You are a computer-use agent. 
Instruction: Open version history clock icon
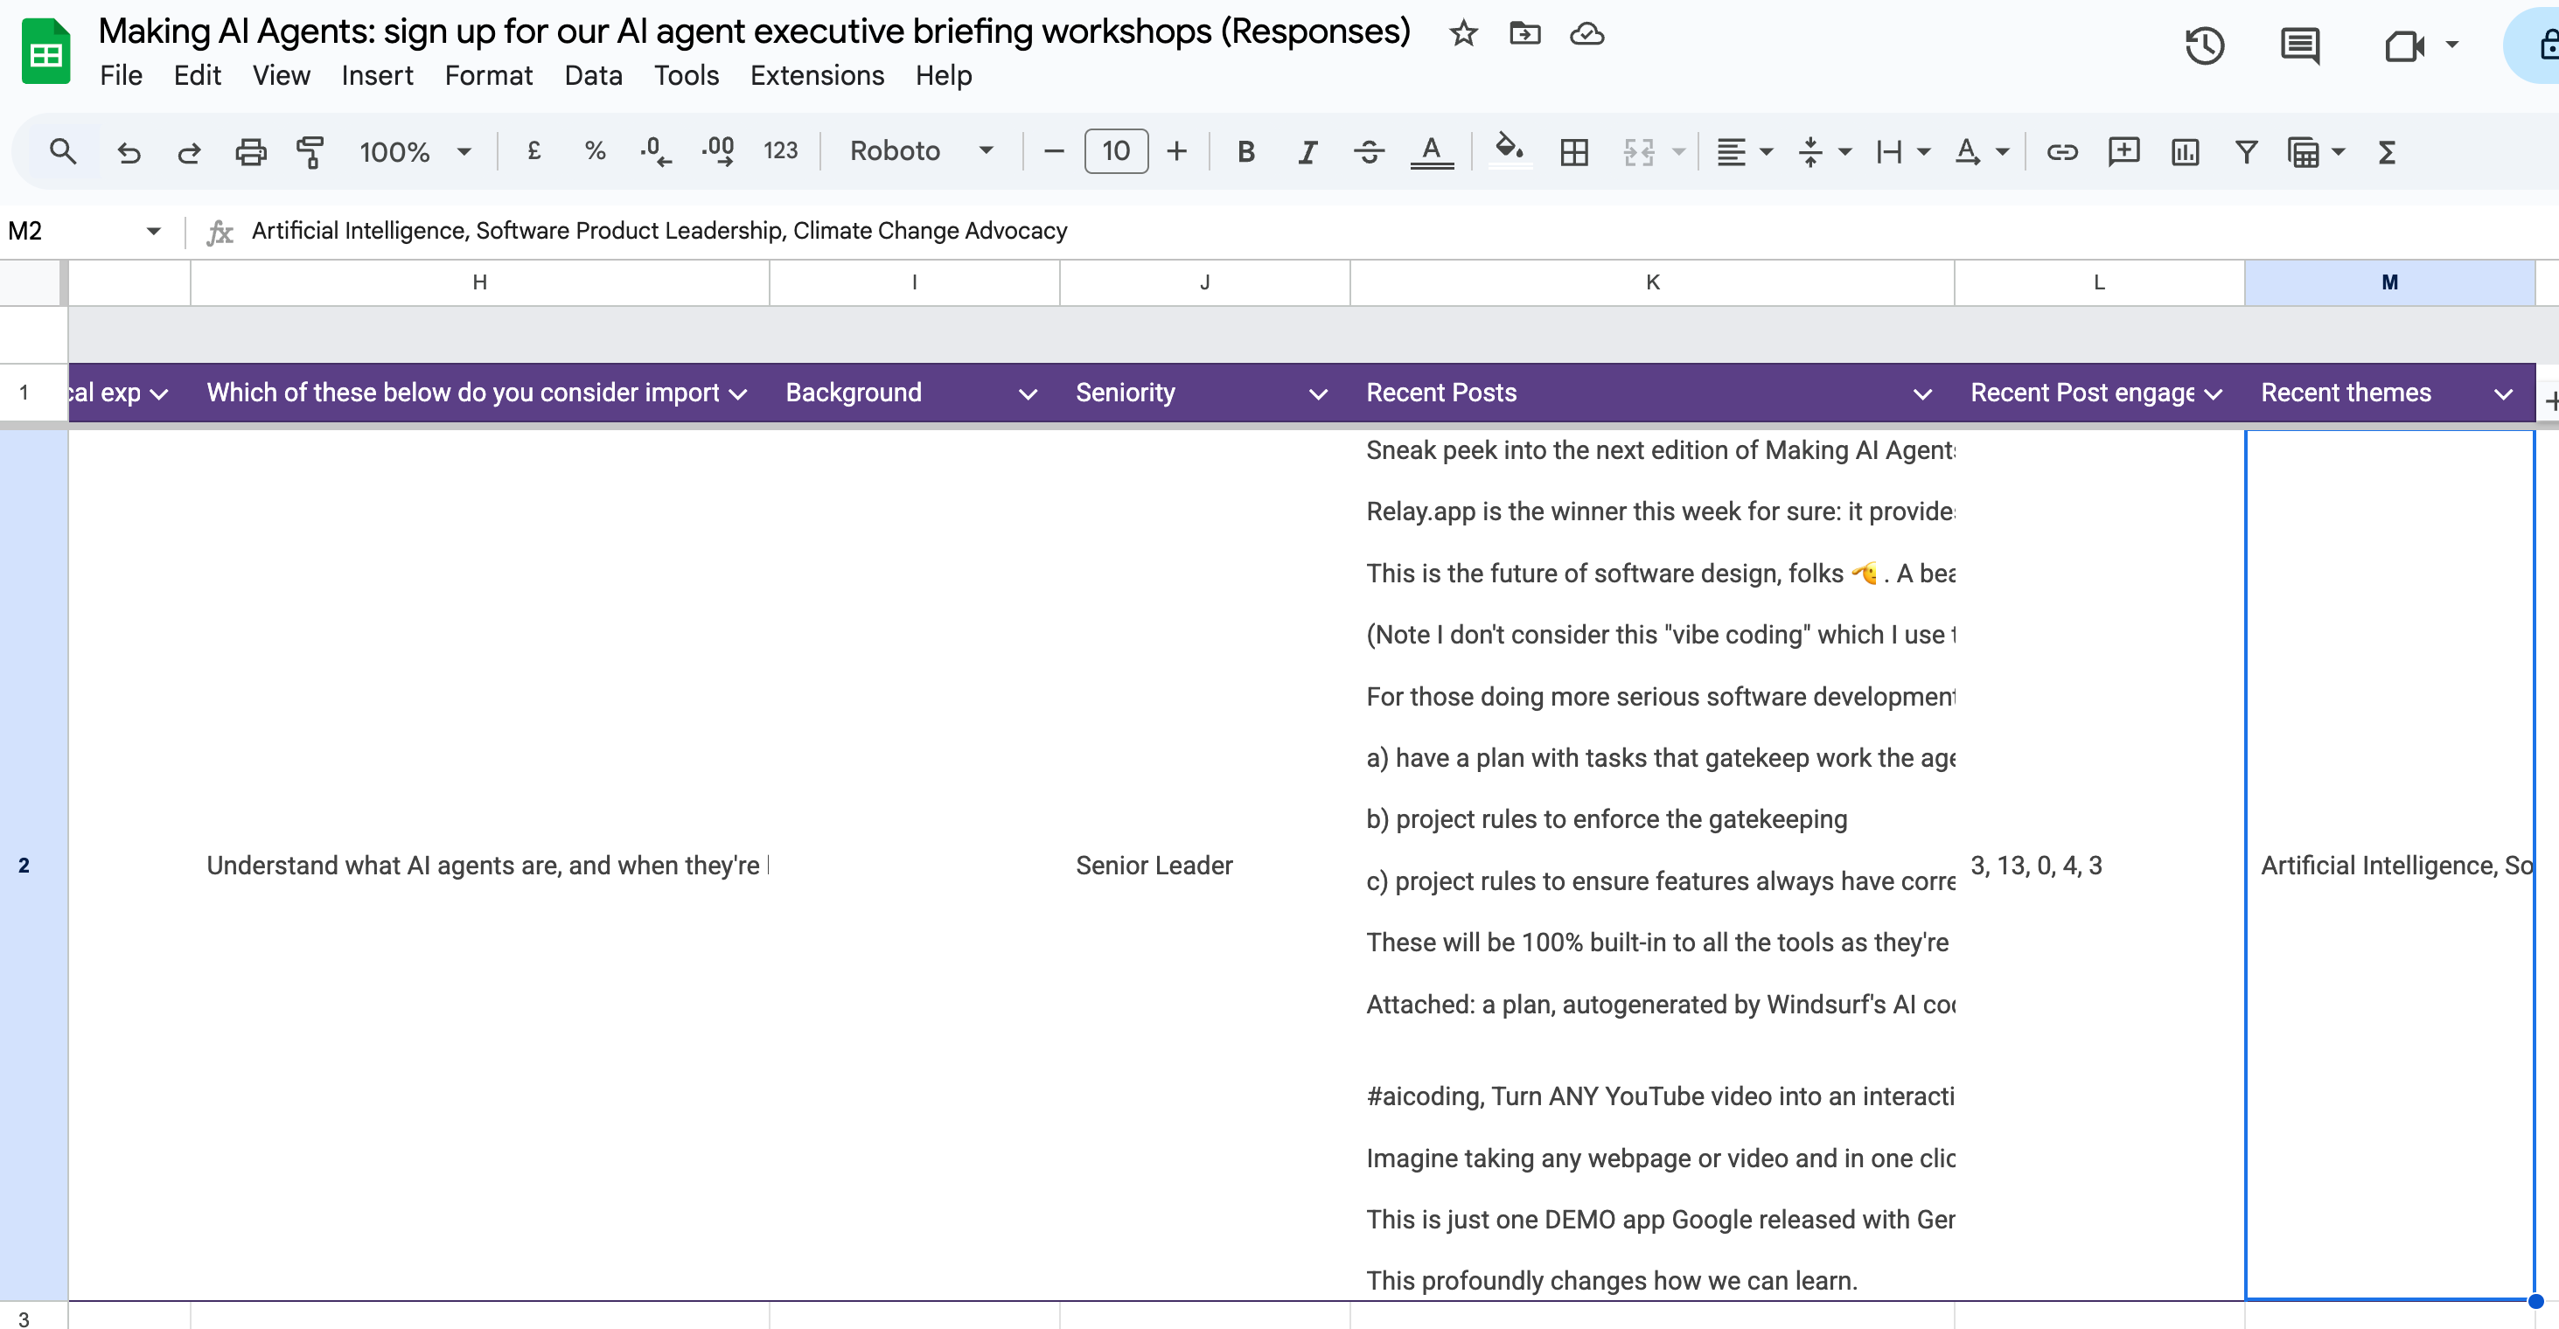coord(2204,45)
